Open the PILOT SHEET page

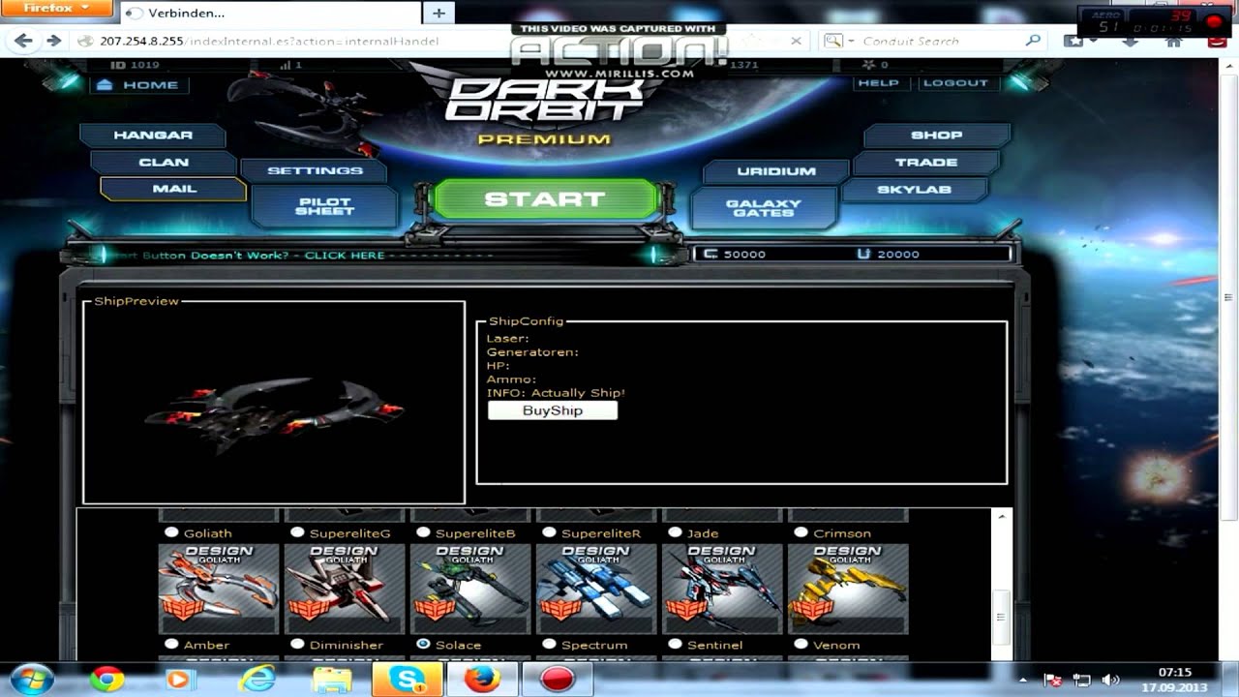324,206
